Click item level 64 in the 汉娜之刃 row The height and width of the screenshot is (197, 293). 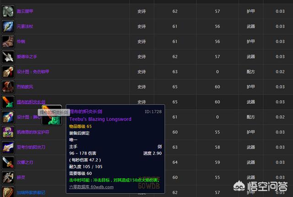tap(175, 162)
